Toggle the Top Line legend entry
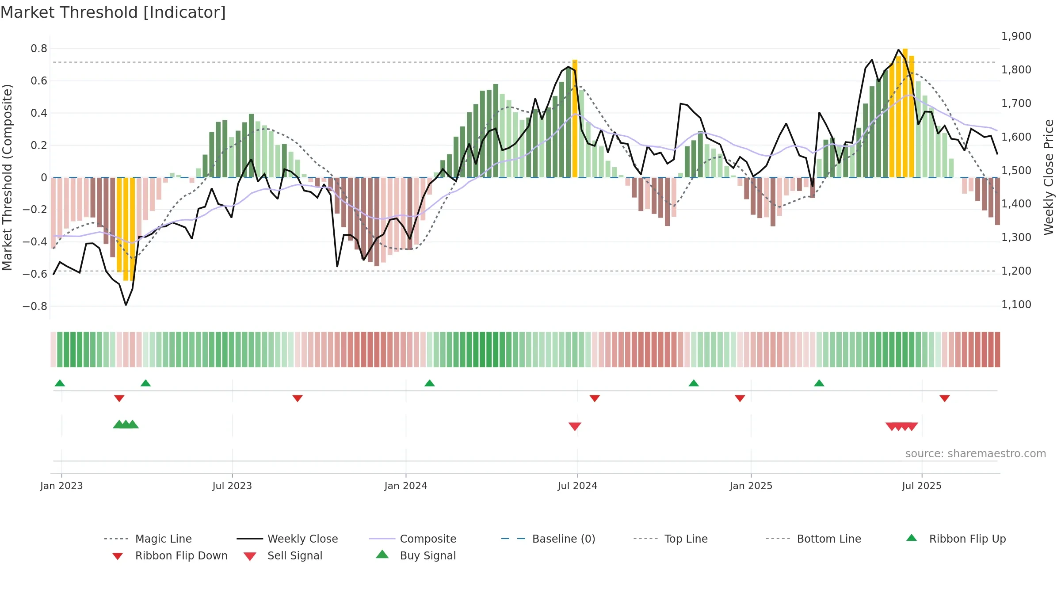This screenshot has height=597, width=1061. [670, 539]
